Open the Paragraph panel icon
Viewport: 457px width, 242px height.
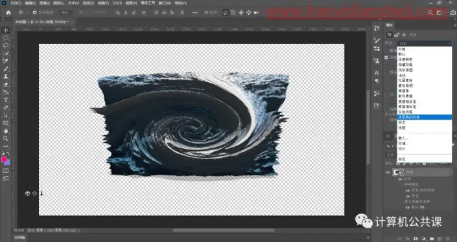pyautogui.click(x=377, y=81)
